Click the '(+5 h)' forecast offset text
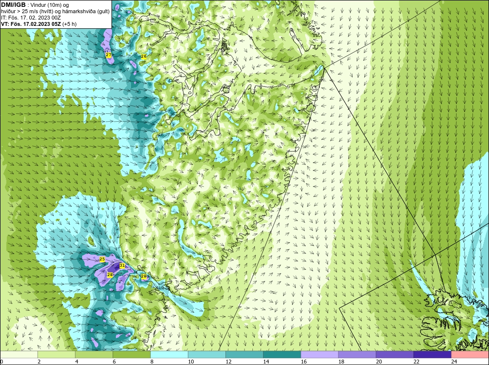Image resolution: width=489 pixels, height=365 pixels. pyautogui.click(x=69, y=24)
